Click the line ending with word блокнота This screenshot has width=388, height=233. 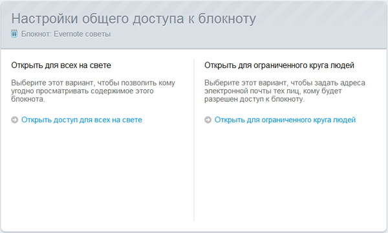pyautogui.click(x=28, y=99)
